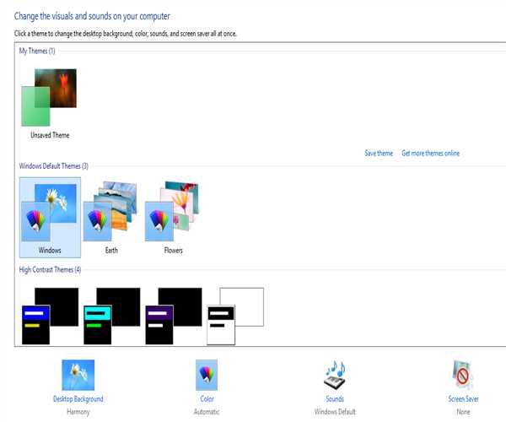Click Get more themes online link
Screen dimensions: 506x422
[x=430, y=154]
